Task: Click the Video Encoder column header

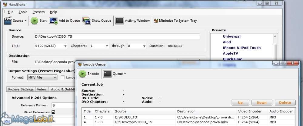Action: [252, 111]
